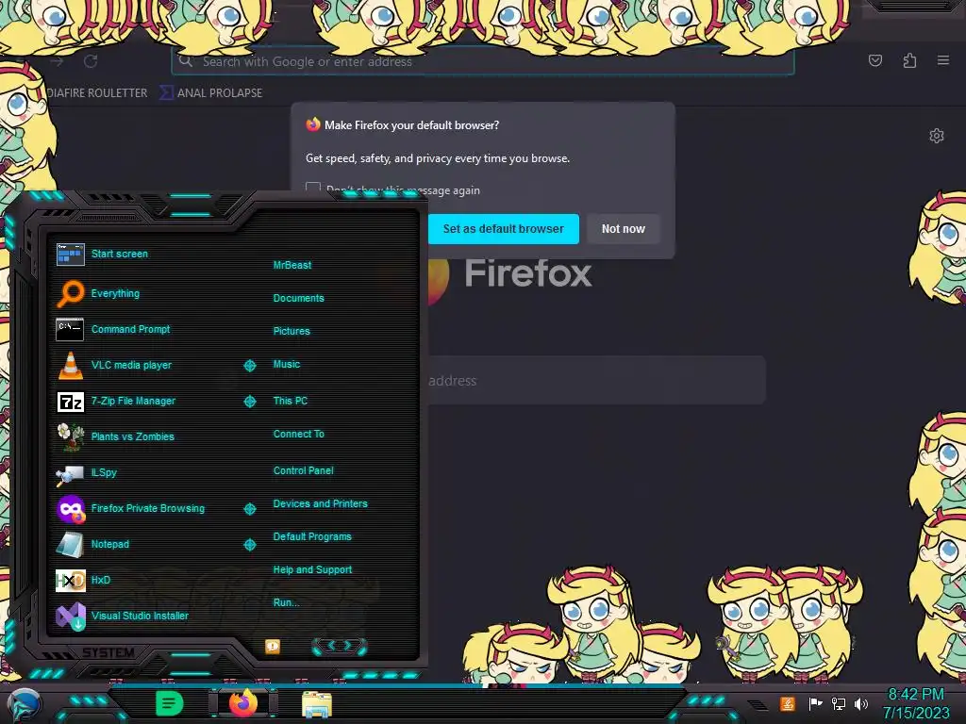Click the new tab page search field

(x=596, y=381)
